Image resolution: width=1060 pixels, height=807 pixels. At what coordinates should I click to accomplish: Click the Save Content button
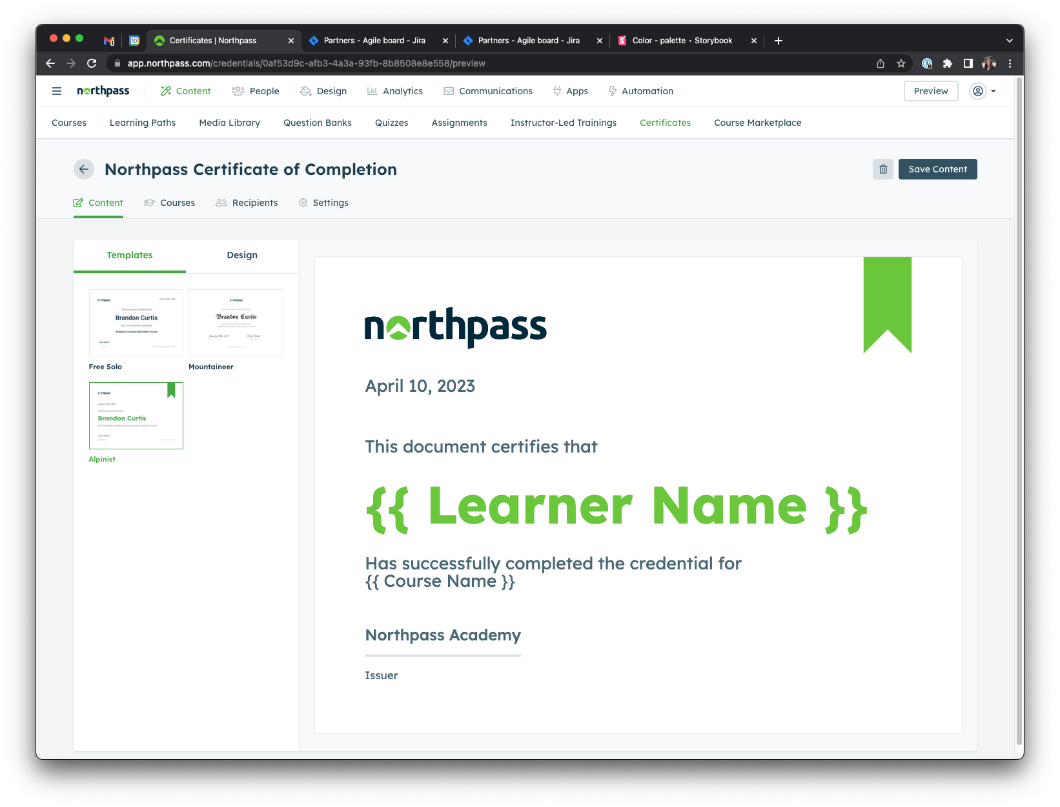[937, 169]
